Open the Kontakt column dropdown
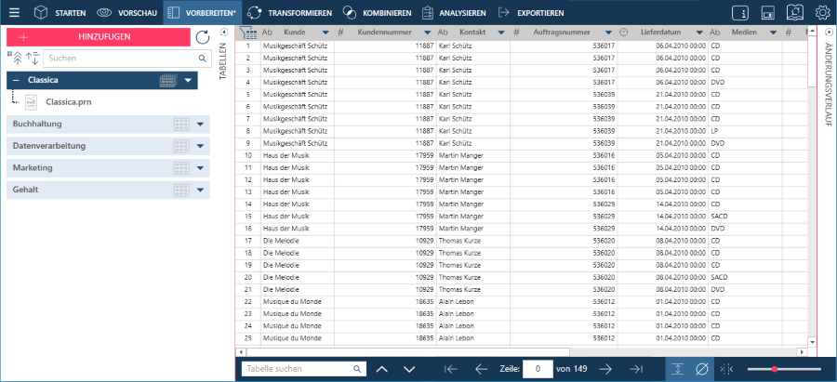837x382 pixels. (501, 33)
